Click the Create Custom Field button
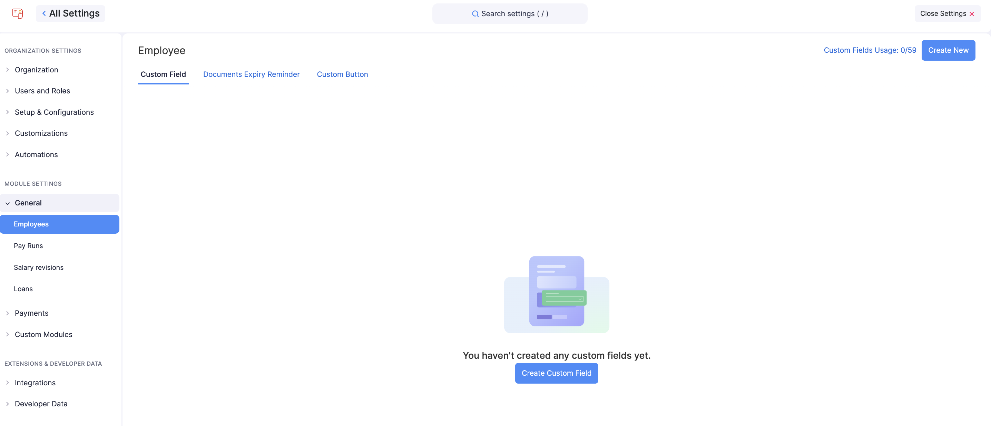The width and height of the screenshot is (991, 426). pyautogui.click(x=556, y=373)
